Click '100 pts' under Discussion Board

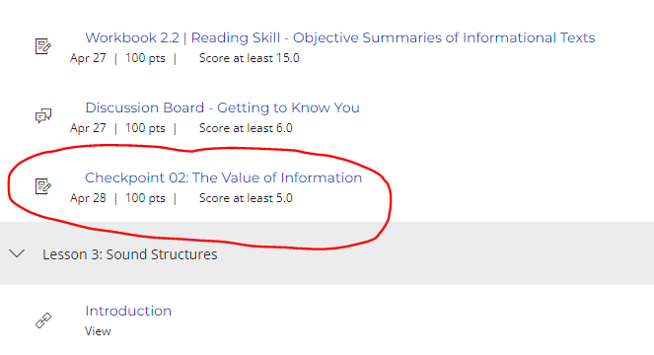(x=145, y=128)
